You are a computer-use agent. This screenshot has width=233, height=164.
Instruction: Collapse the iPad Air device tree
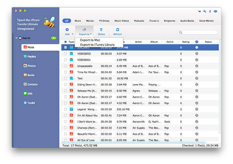[x=16, y=38]
